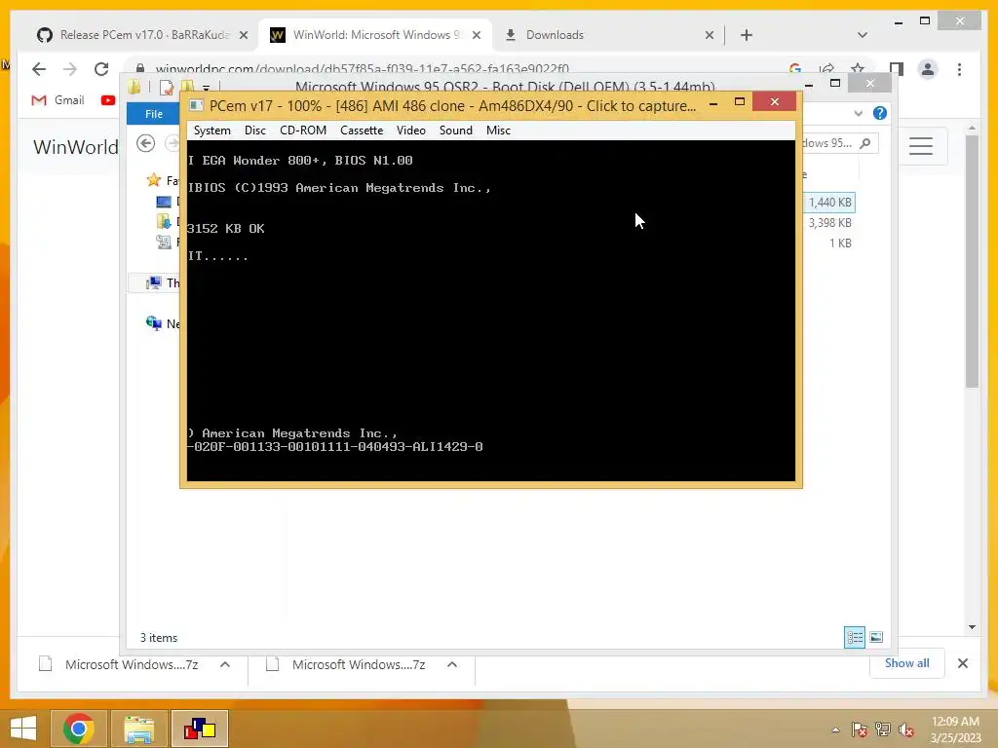Show hidden system tray icons

tap(835, 729)
